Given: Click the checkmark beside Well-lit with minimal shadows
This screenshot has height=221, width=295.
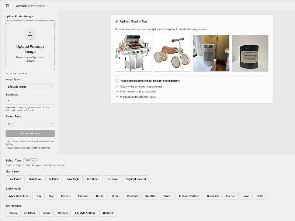Looking at the screenshot, I should [x=117, y=92].
